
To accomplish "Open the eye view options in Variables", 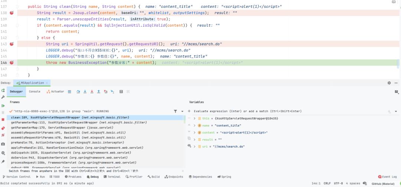I will click(x=189, y=145).
